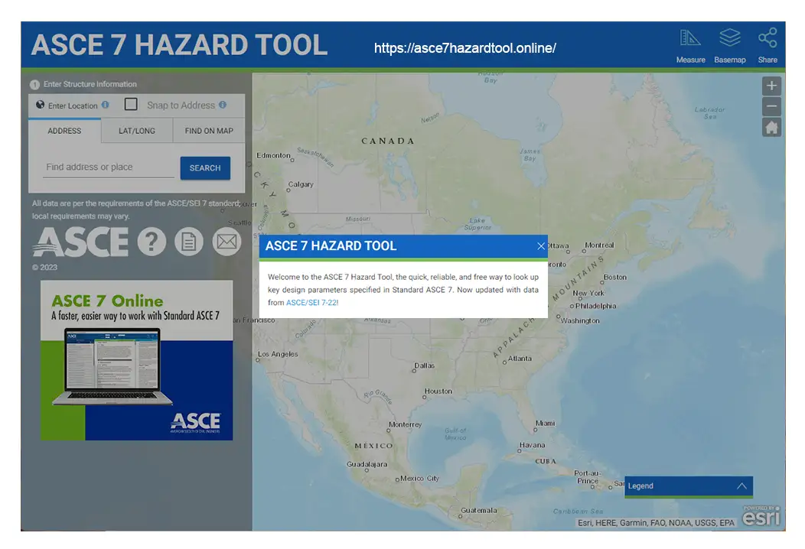The width and height of the screenshot is (805, 549).
Task: Click the Snap to Address info icon
Action: click(x=223, y=105)
